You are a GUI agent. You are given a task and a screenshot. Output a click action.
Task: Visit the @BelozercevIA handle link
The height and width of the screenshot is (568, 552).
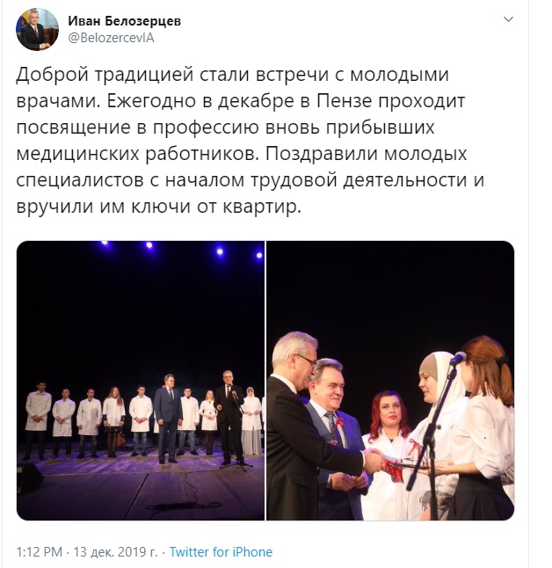[112, 38]
